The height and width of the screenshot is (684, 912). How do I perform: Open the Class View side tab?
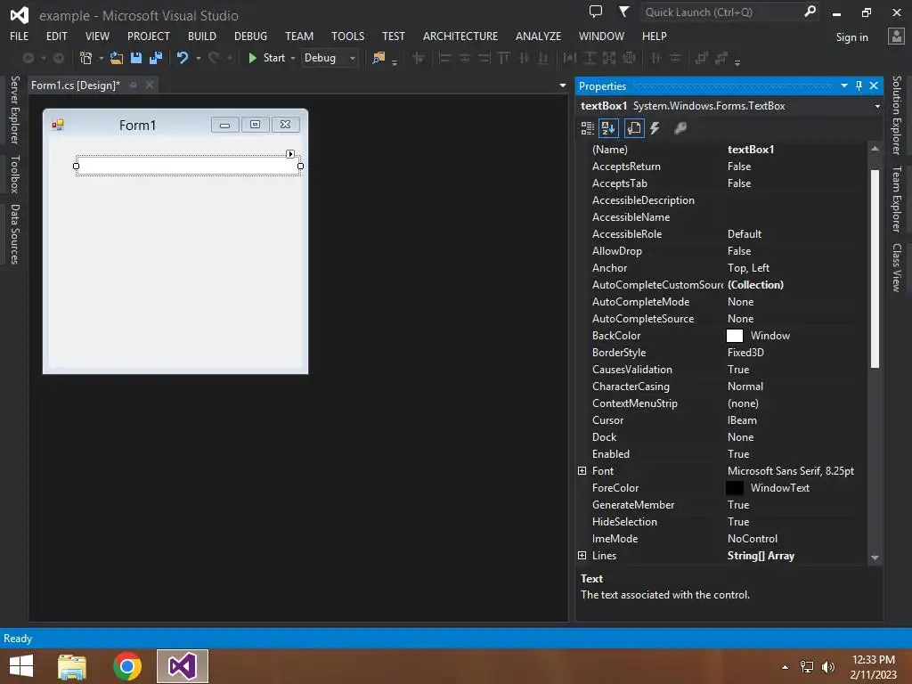pos(896,267)
